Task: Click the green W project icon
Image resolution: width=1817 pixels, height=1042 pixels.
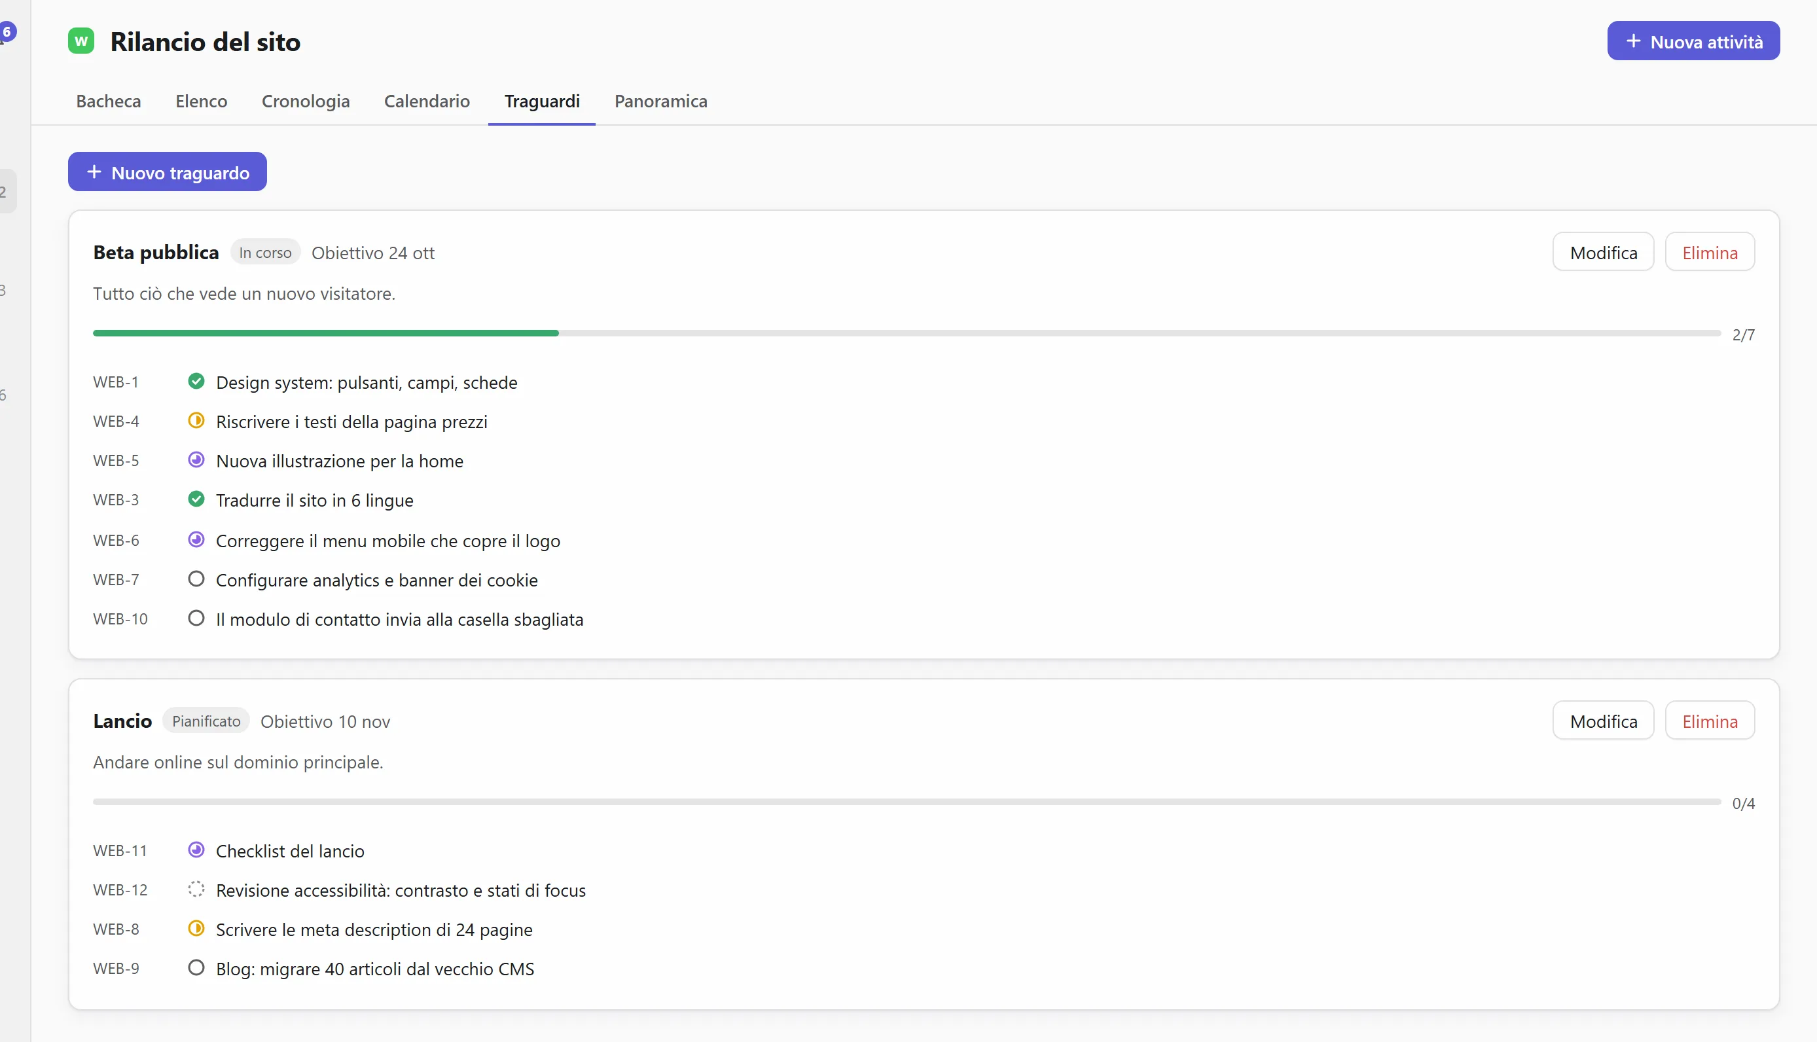Action: [81, 41]
